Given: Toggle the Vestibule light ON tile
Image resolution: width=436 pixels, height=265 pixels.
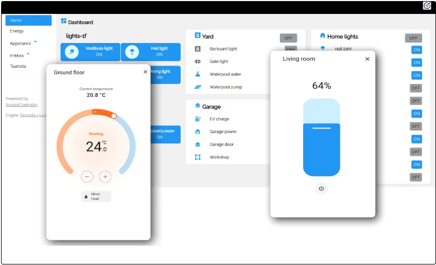Looking at the screenshot, I should [x=90, y=52].
